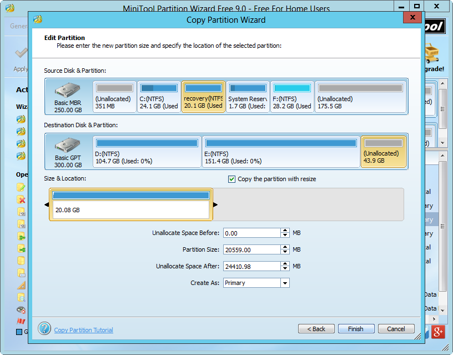Select the 20.08 GB partition block
The image size is (453, 355).
point(131,204)
